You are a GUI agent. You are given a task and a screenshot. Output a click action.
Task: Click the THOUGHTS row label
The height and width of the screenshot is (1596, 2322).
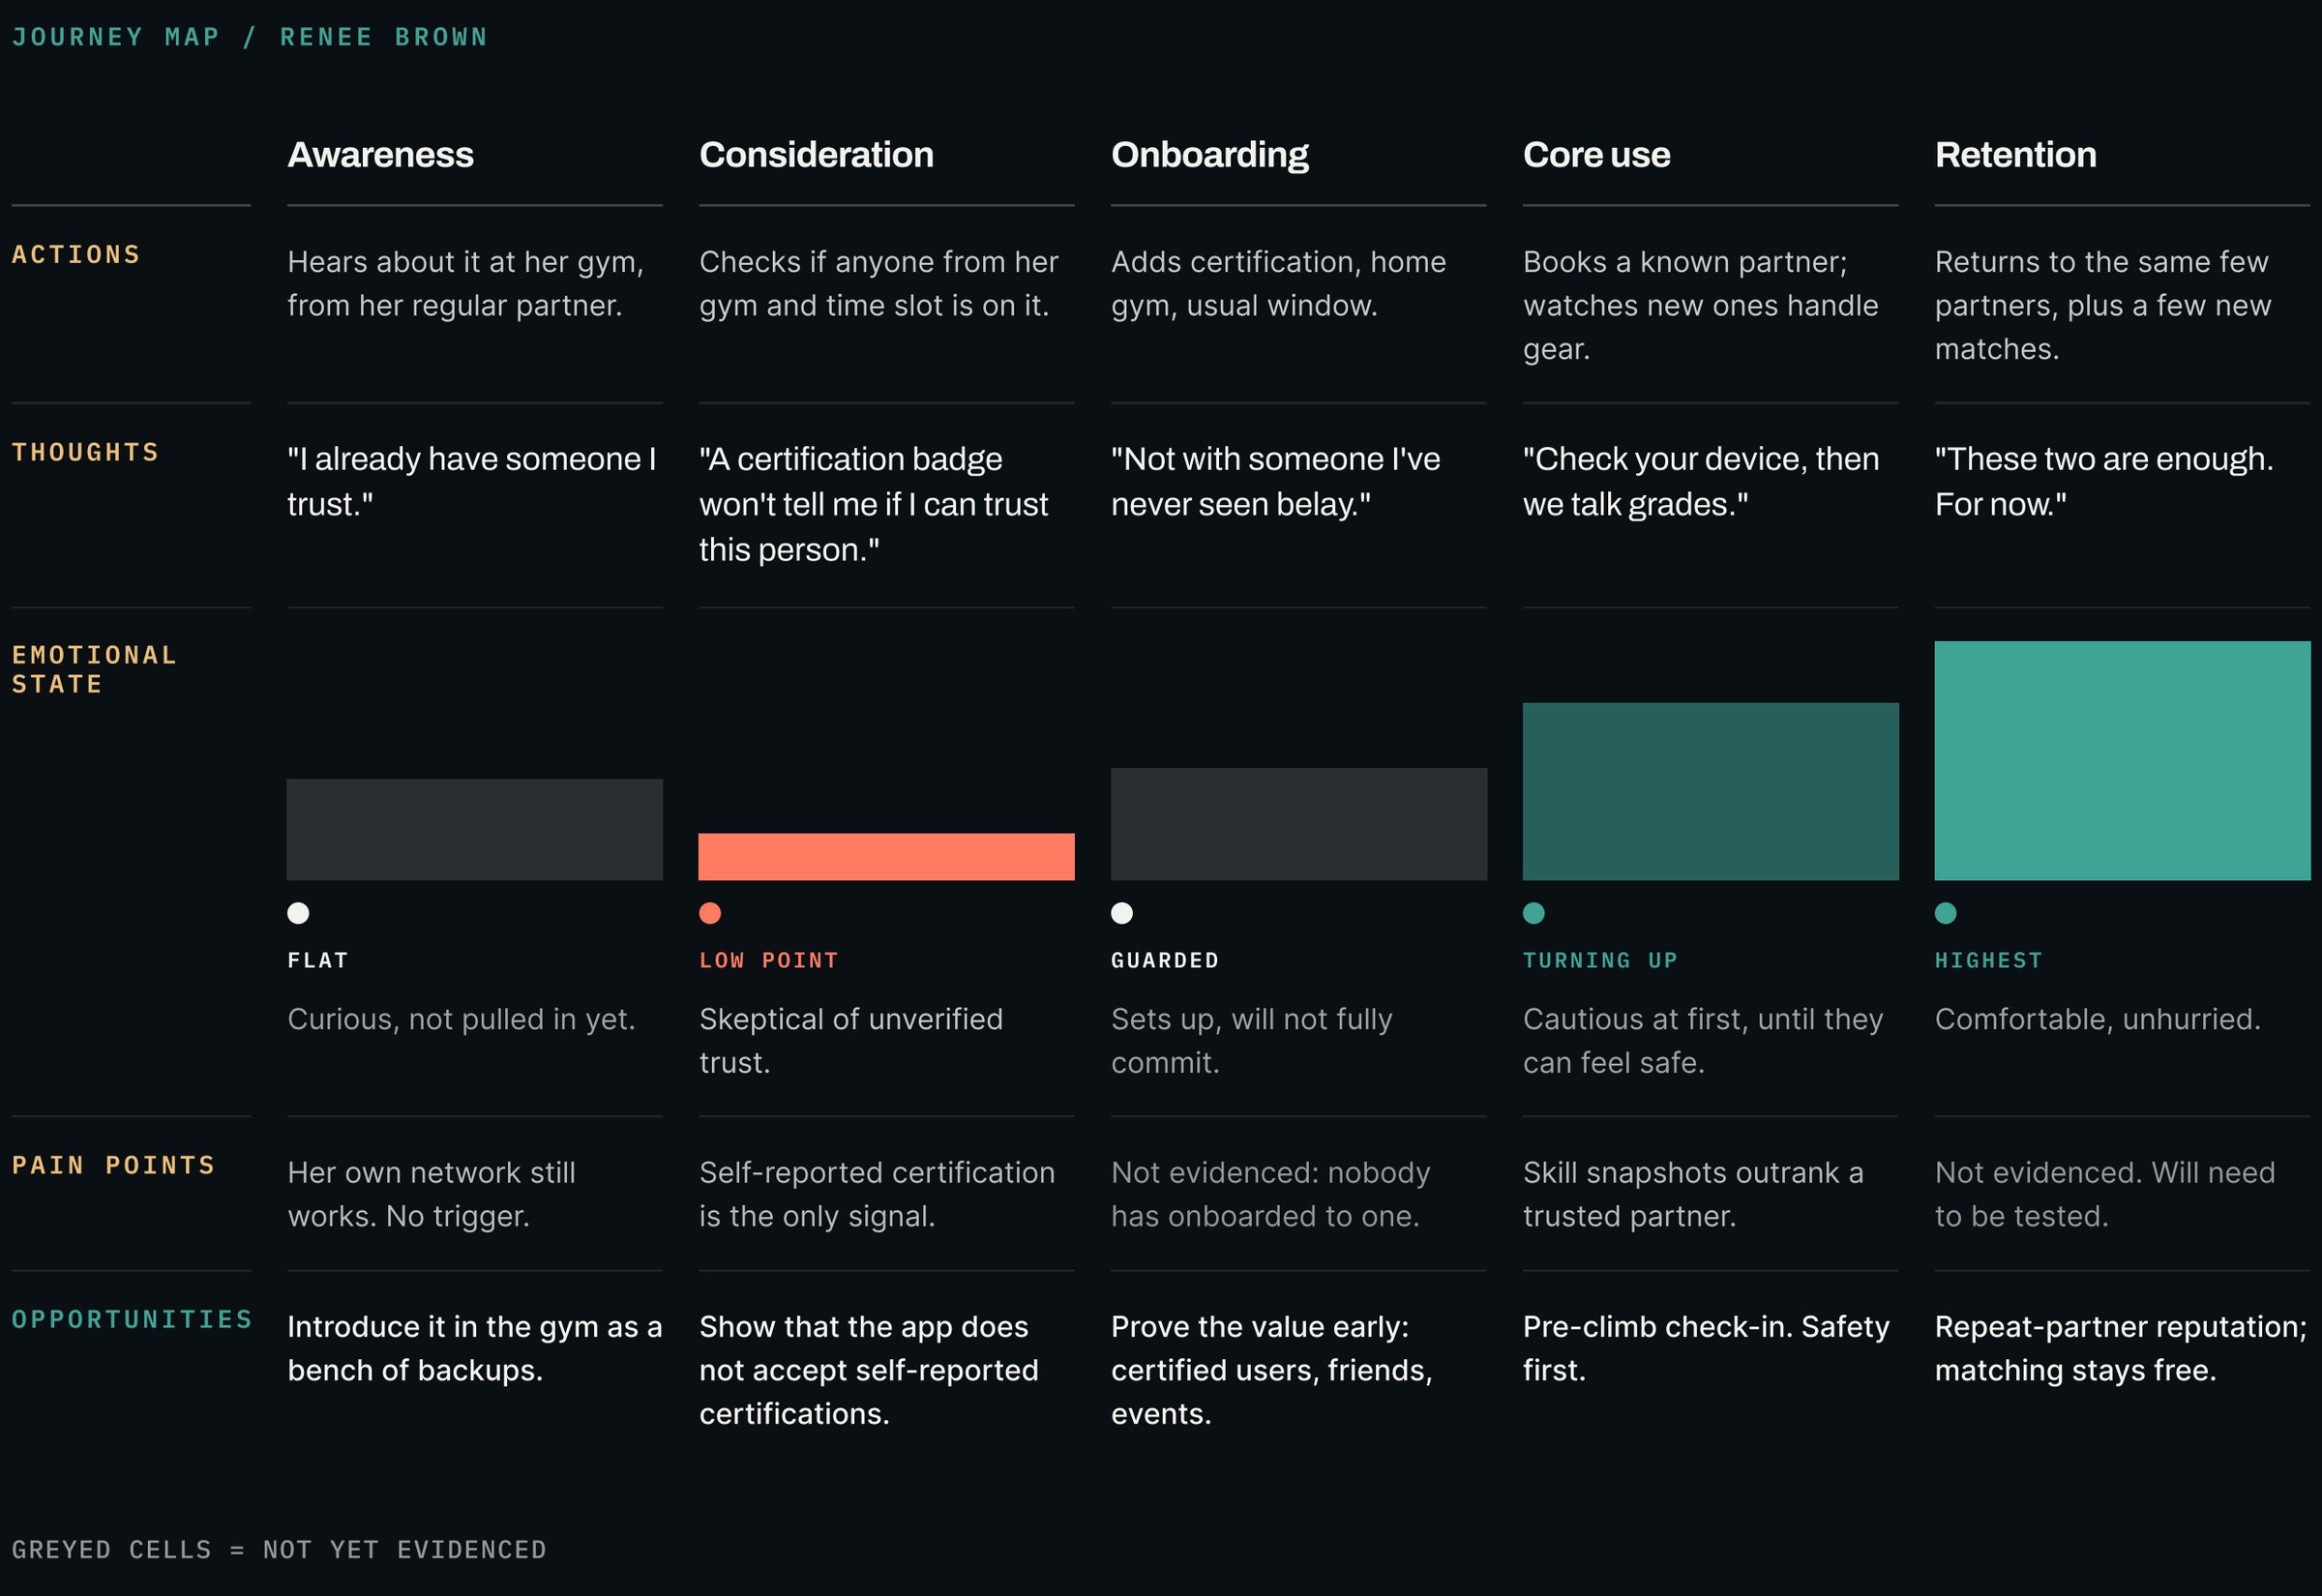(86, 453)
